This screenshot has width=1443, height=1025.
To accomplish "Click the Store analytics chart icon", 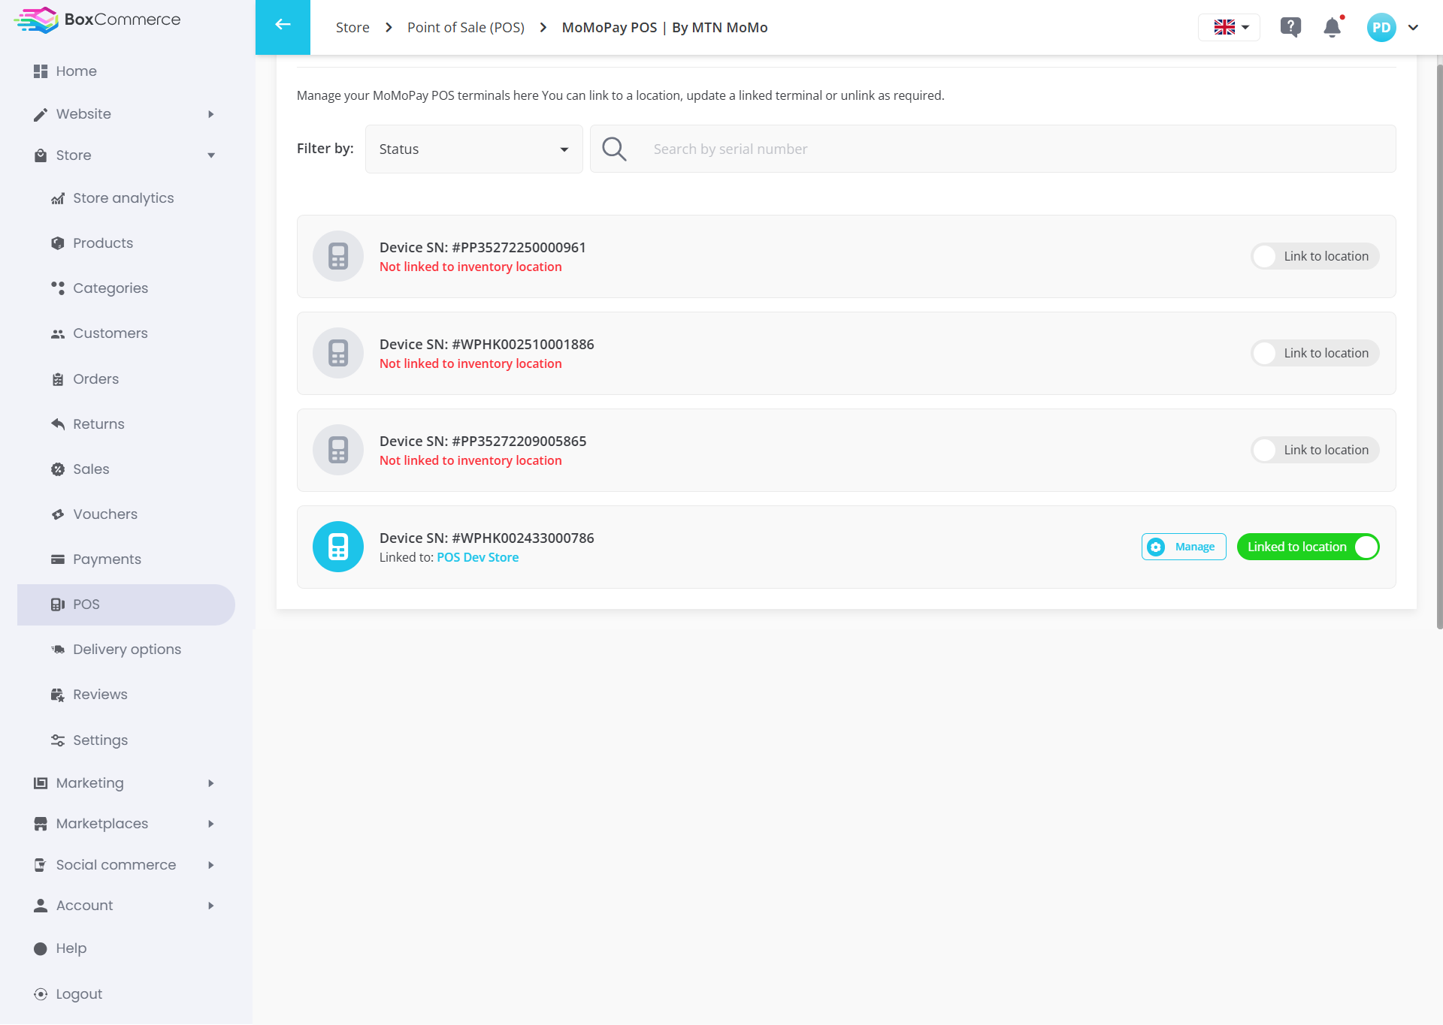I will 58,198.
